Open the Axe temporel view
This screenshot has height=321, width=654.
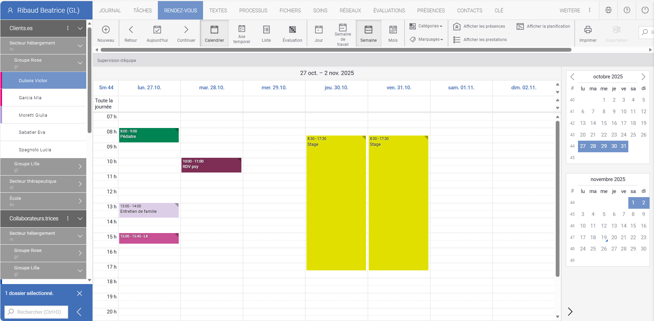pos(241,34)
